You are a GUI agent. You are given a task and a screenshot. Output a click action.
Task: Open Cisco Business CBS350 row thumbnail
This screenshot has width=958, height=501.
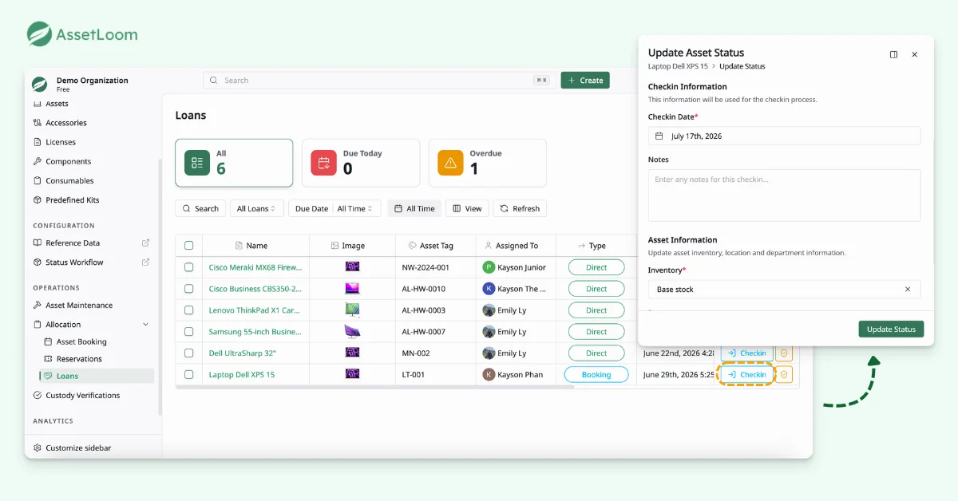click(x=352, y=289)
